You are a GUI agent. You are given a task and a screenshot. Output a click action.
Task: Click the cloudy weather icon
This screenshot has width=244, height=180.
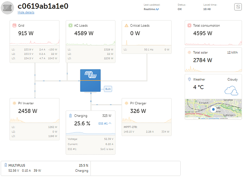click(231, 91)
